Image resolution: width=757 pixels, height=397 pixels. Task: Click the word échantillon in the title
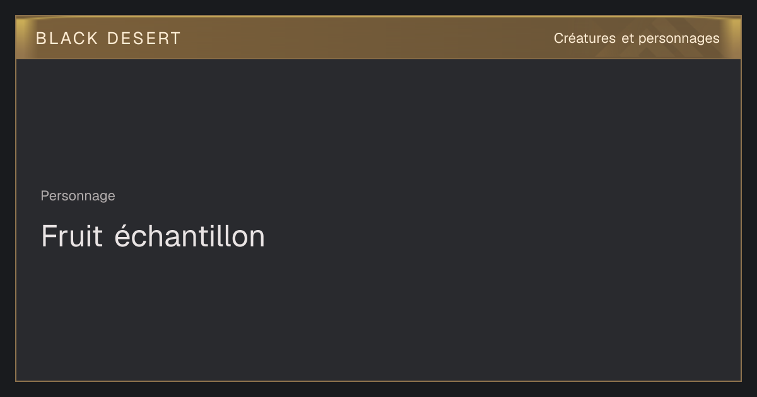pyautogui.click(x=190, y=236)
